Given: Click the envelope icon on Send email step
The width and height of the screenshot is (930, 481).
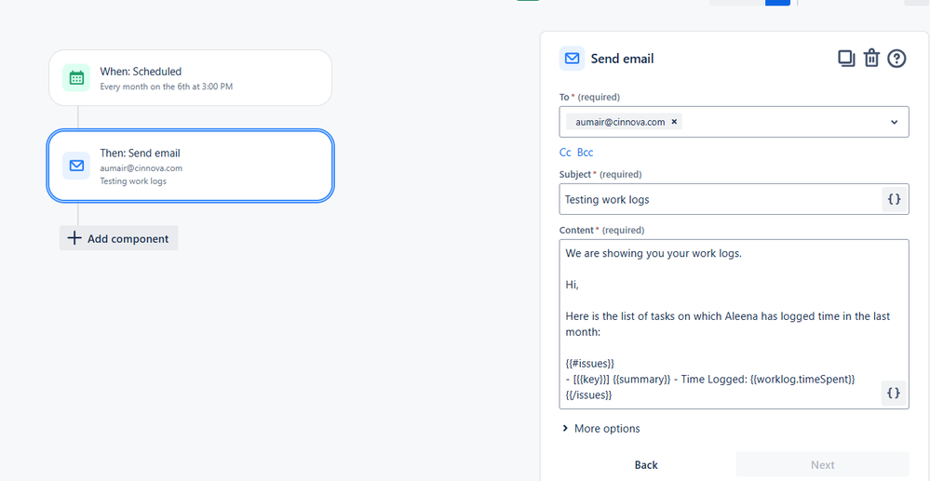Looking at the screenshot, I should click(x=76, y=167).
